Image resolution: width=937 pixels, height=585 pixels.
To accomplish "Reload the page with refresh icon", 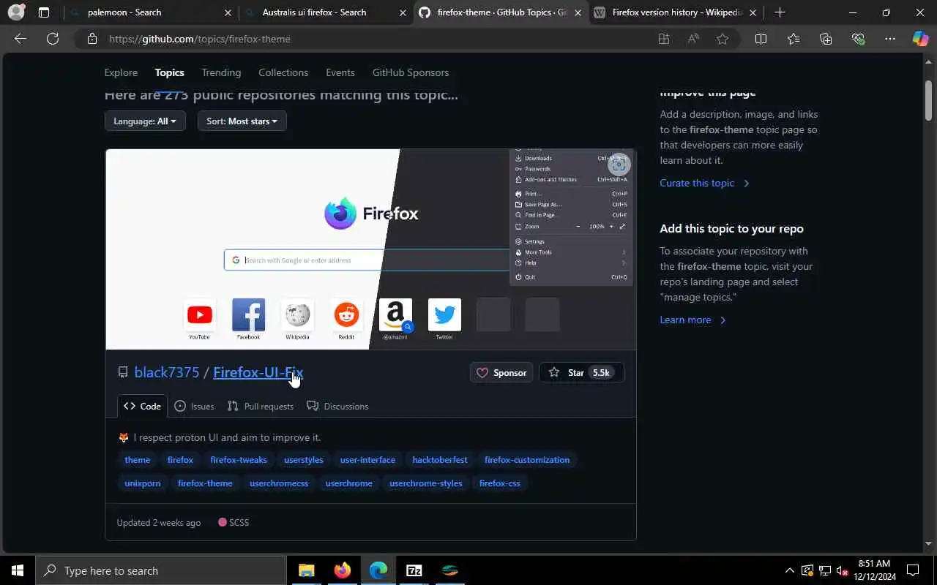I will pos(53,39).
